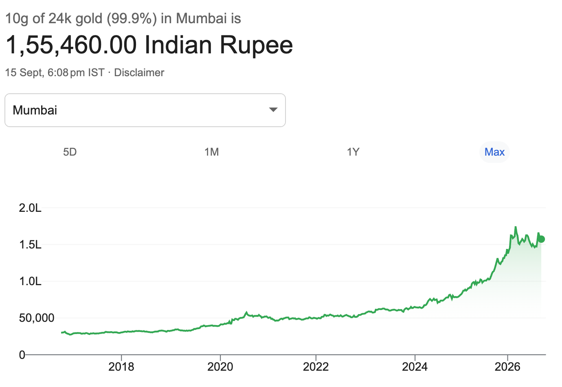Screen dimensions: 562x387
Task: Click the dropdown arrow next to Mumbai
Action: pyautogui.click(x=274, y=110)
